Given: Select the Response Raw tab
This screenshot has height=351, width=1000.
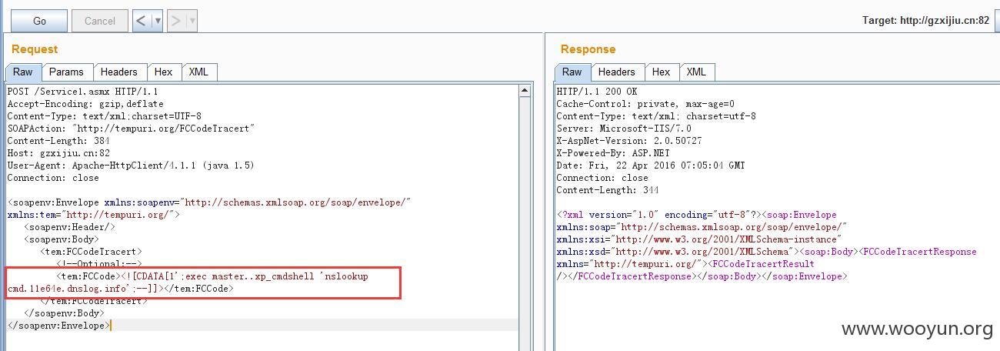Looking at the screenshot, I should (x=572, y=72).
